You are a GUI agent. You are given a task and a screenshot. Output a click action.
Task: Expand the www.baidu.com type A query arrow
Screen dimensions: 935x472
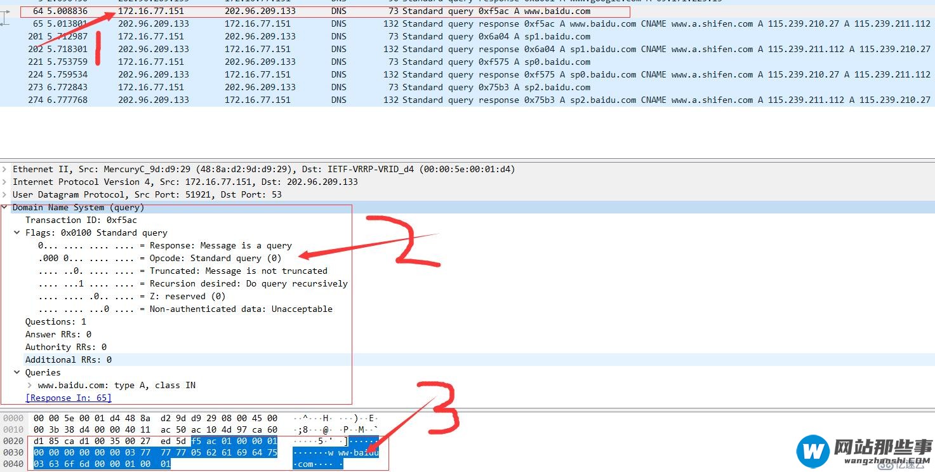30,385
